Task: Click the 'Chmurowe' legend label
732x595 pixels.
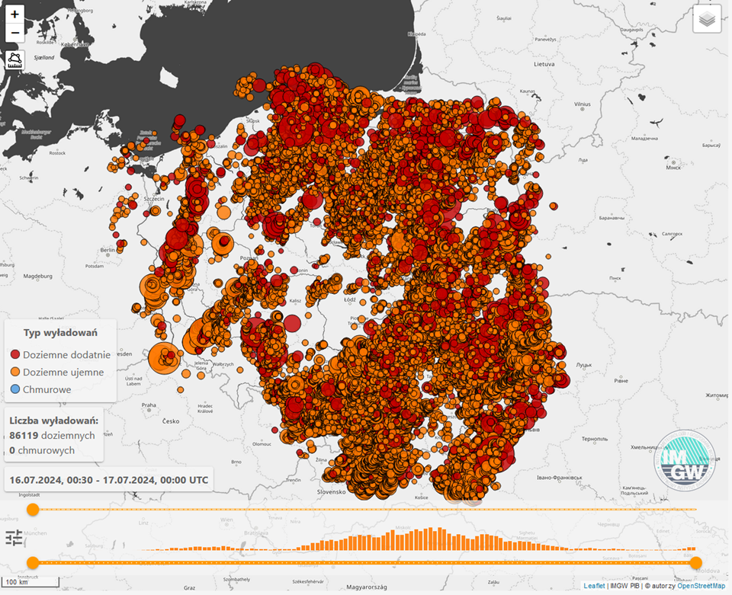Action: click(x=47, y=389)
